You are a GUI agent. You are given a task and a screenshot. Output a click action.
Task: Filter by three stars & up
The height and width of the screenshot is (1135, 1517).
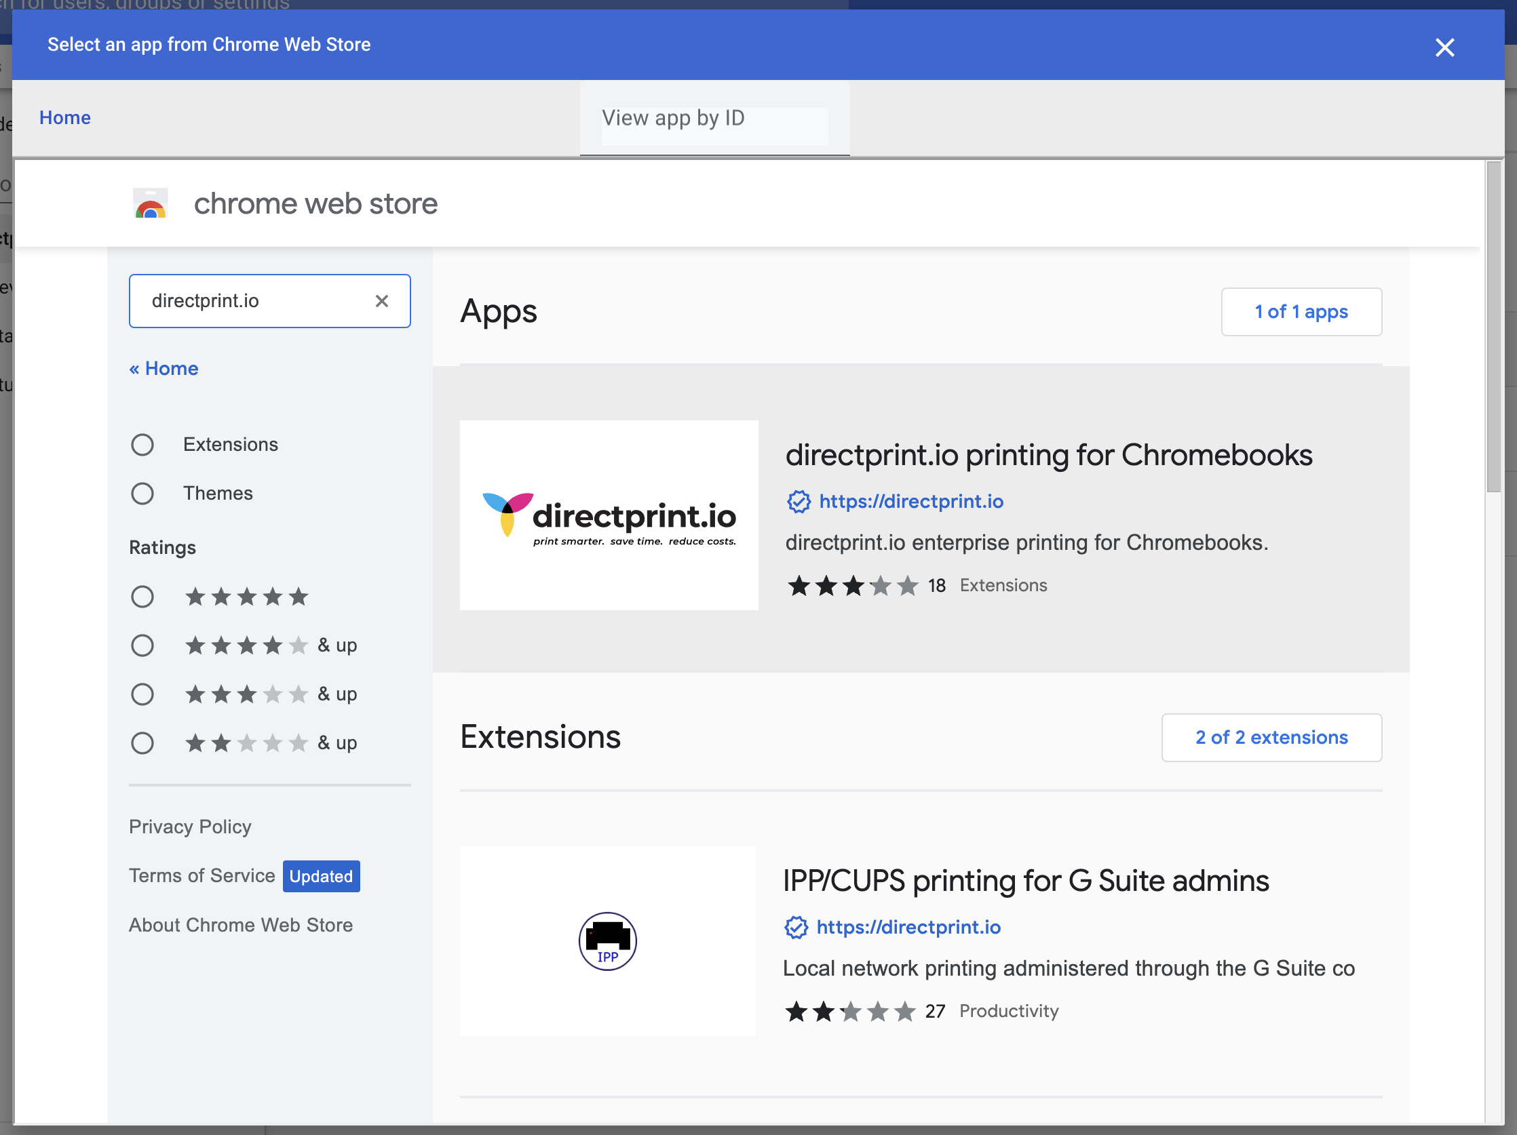(x=142, y=694)
